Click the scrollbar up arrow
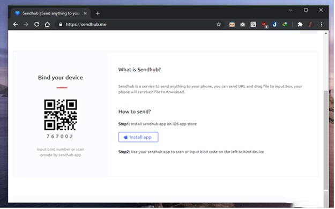Viewport: 335px width, 209px height. click(326, 33)
